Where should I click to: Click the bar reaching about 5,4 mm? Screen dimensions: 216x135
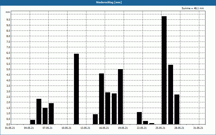(x=171, y=94)
